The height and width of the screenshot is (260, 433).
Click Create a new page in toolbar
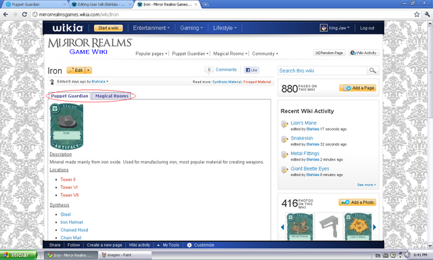click(x=104, y=245)
